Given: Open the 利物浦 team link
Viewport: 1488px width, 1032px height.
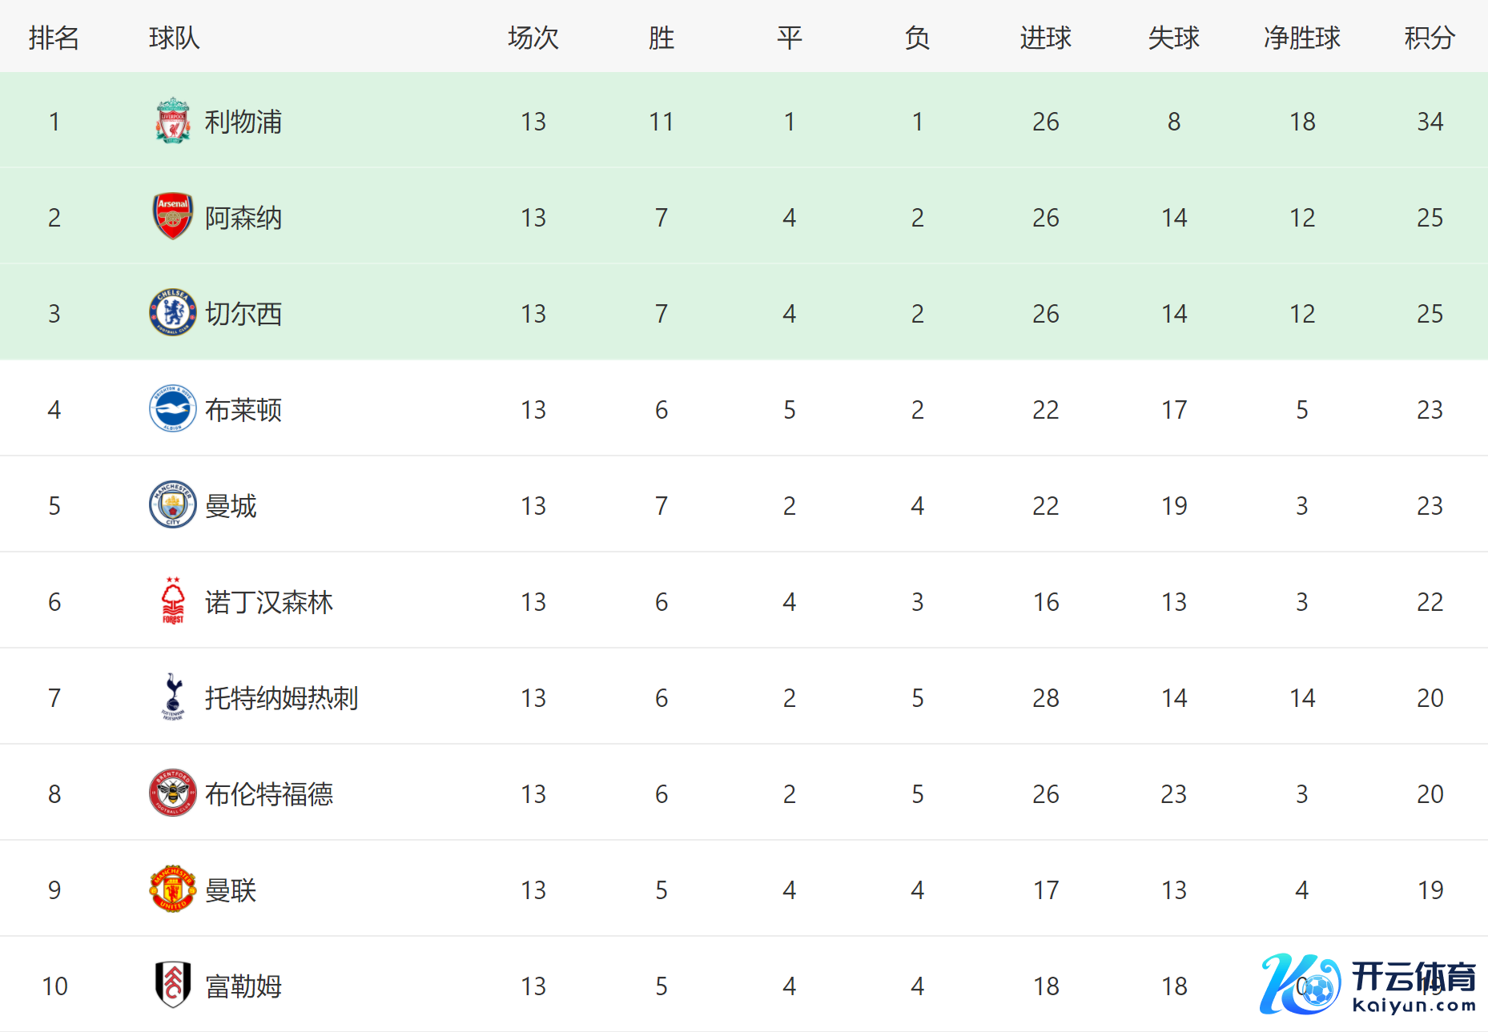Looking at the screenshot, I should coord(243,122).
